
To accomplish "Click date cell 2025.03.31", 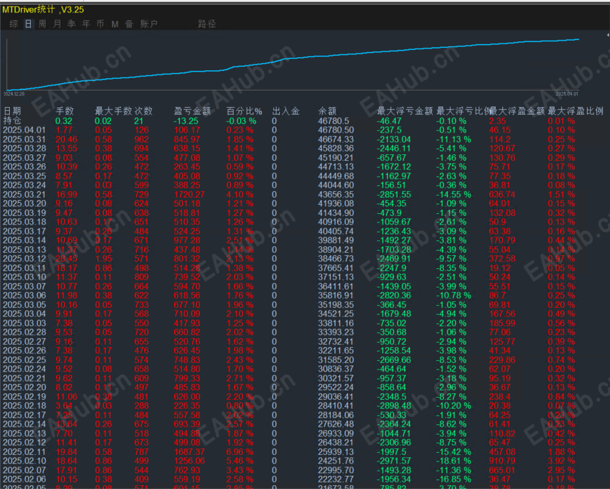I will coord(24,139).
